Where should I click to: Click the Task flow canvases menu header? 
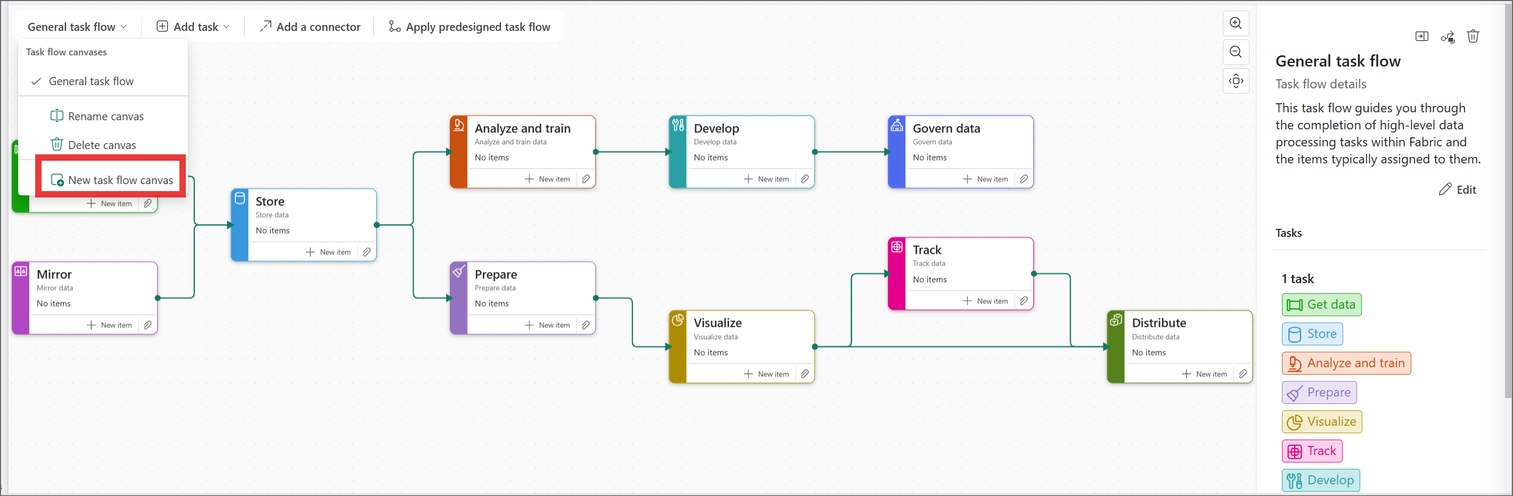point(67,52)
